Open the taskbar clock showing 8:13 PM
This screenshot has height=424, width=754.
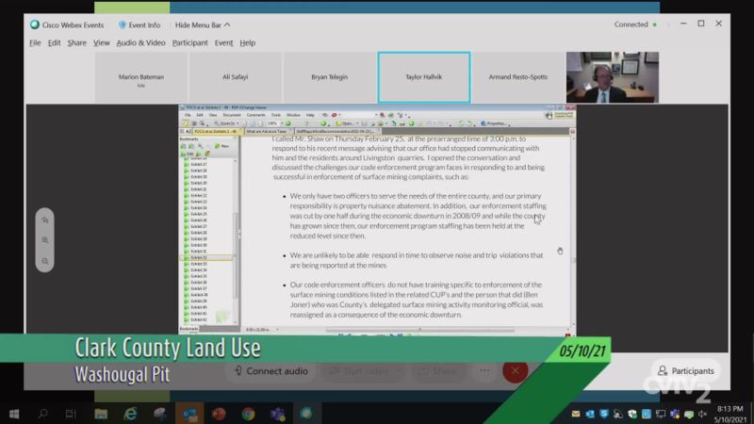729,414
